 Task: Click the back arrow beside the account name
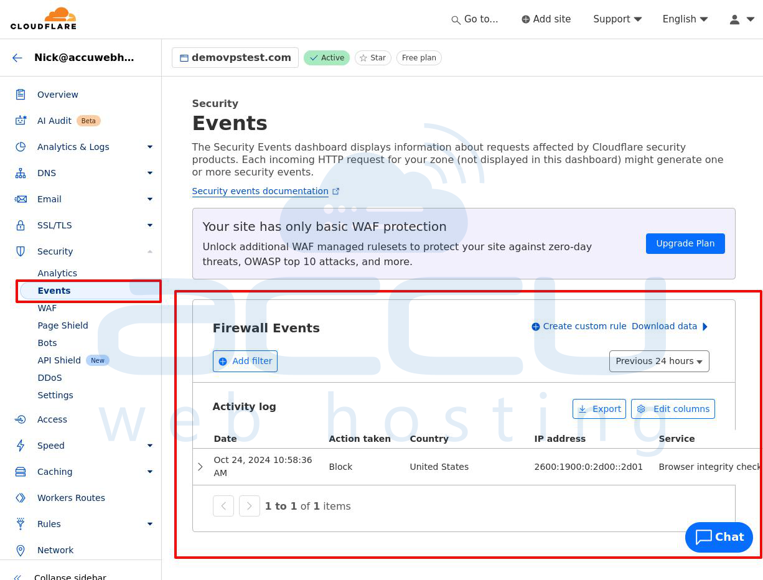point(17,58)
